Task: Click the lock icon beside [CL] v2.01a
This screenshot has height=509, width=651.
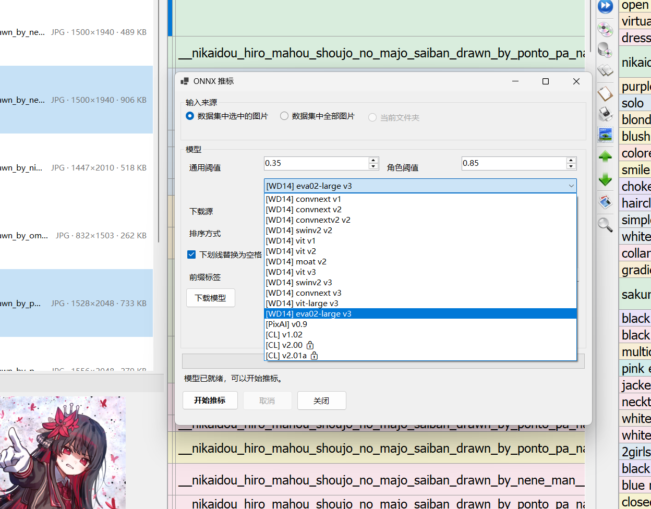Action: coord(314,356)
